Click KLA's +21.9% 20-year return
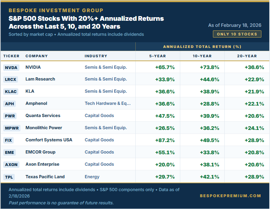This screenshot has height=209, width=270. tap(254, 92)
